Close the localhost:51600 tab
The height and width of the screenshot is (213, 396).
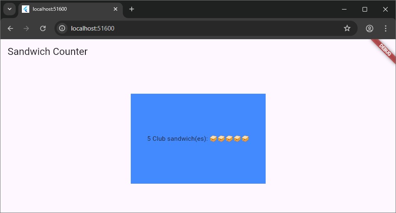point(115,9)
